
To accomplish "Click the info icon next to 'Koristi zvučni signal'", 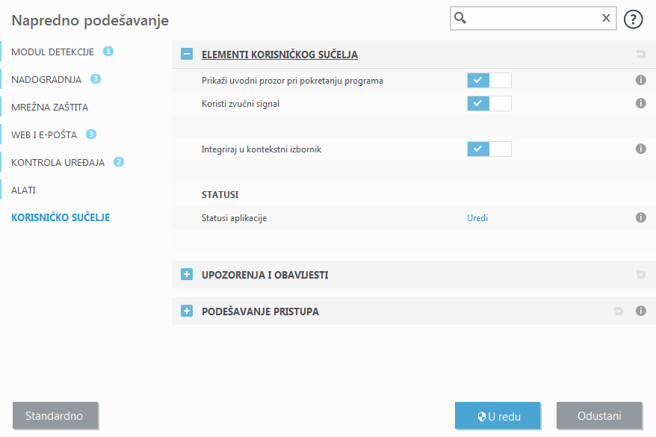I will click(x=640, y=103).
